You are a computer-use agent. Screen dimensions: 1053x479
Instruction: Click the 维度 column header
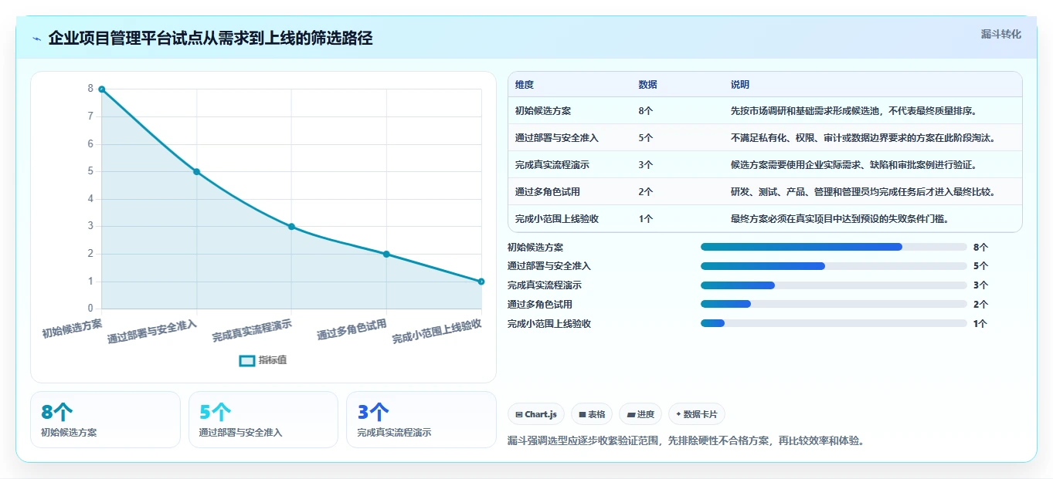525,85
